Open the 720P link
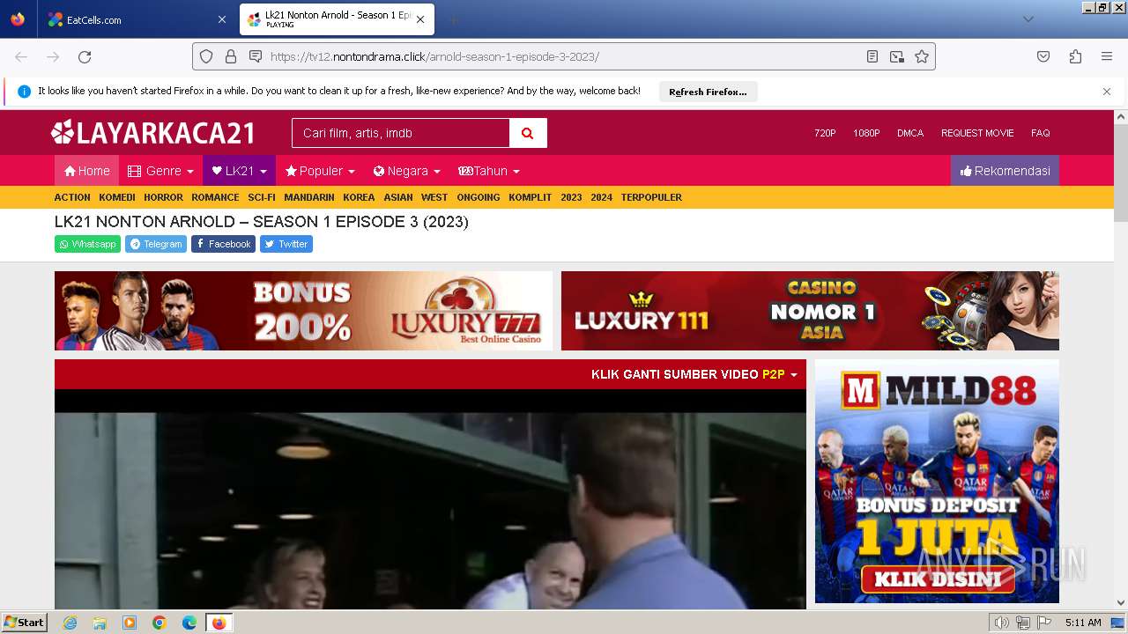 click(825, 133)
